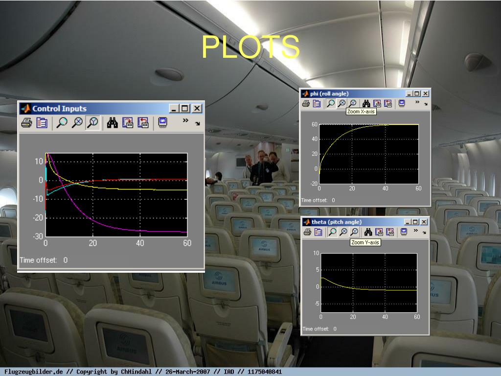Maximize the Control Inputs window
501x376 pixels.
point(185,109)
